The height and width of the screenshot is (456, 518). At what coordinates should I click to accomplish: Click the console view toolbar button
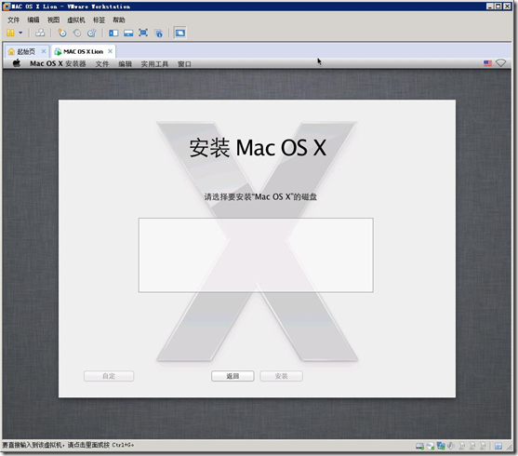[180, 33]
